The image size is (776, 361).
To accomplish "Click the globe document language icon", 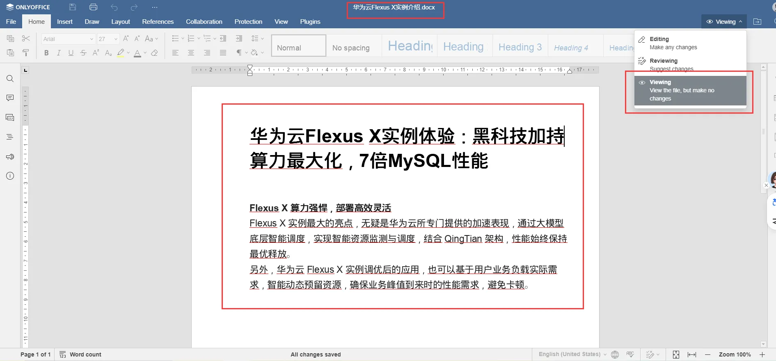I will [615, 354].
